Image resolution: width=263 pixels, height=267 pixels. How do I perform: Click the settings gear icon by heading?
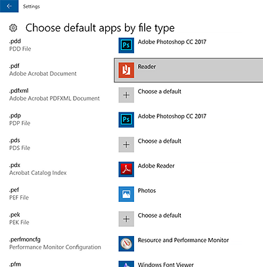(x=13, y=28)
